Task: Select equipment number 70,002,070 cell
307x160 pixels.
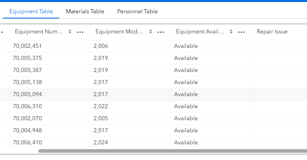Action: coord(50,119)
